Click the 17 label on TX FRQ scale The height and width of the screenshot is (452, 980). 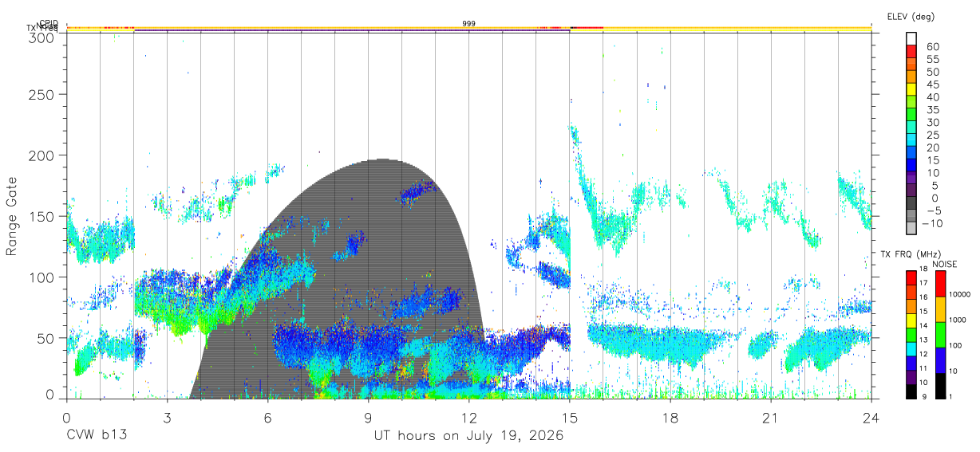click(925, 283)
